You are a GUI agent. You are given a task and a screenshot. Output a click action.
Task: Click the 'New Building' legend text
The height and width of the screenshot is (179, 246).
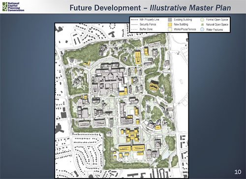click(x=181, y=25)
